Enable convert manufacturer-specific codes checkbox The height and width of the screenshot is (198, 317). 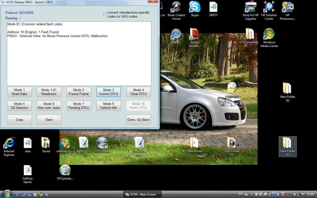tap(105, 14)
